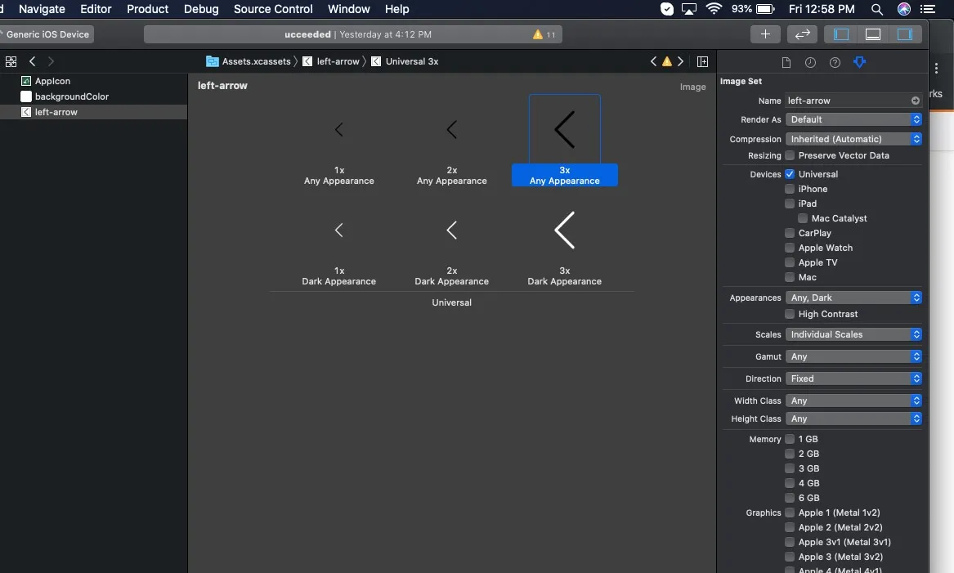The height and width of the screenshot is (573, 954).
Task: Open the Render As dropdown
Action: [x=853, y=119]
